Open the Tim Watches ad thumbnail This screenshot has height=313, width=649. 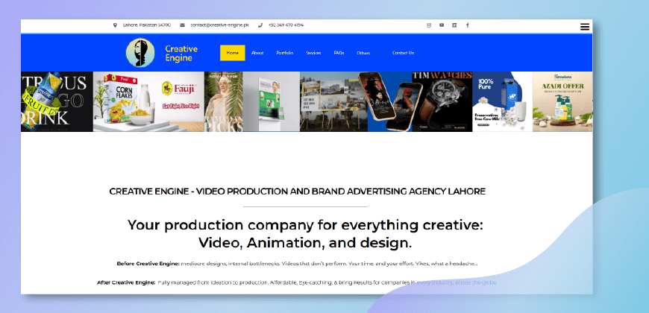[x=441, y=101]
